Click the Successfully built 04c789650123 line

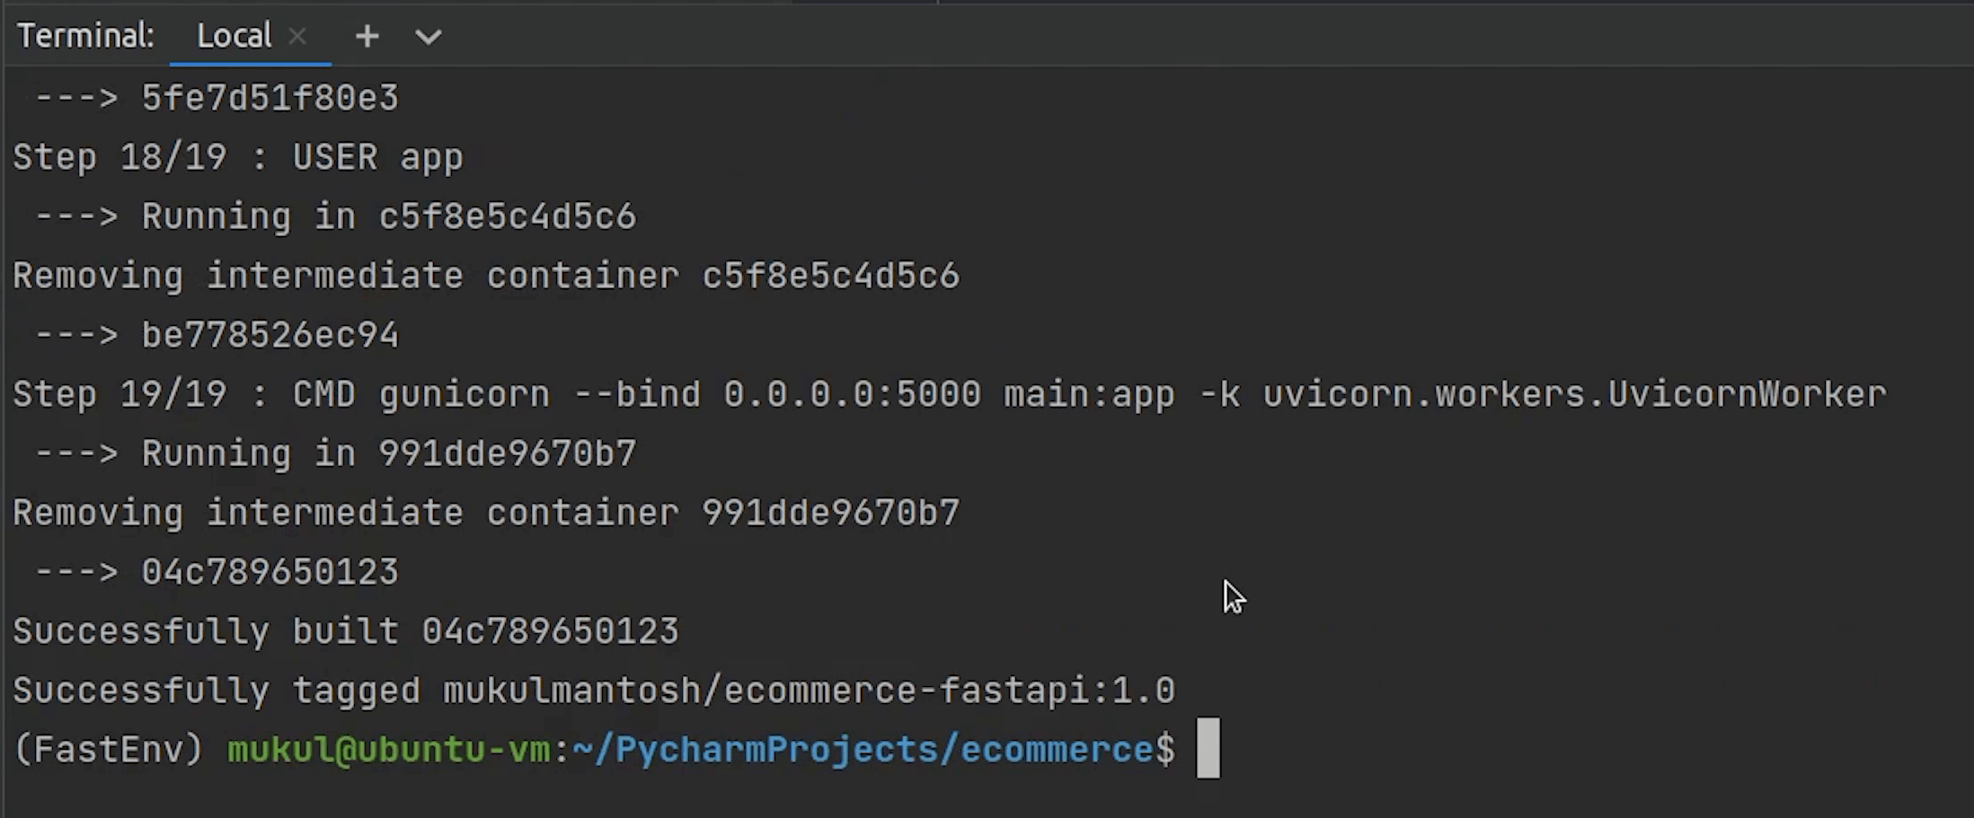point(346,631)
